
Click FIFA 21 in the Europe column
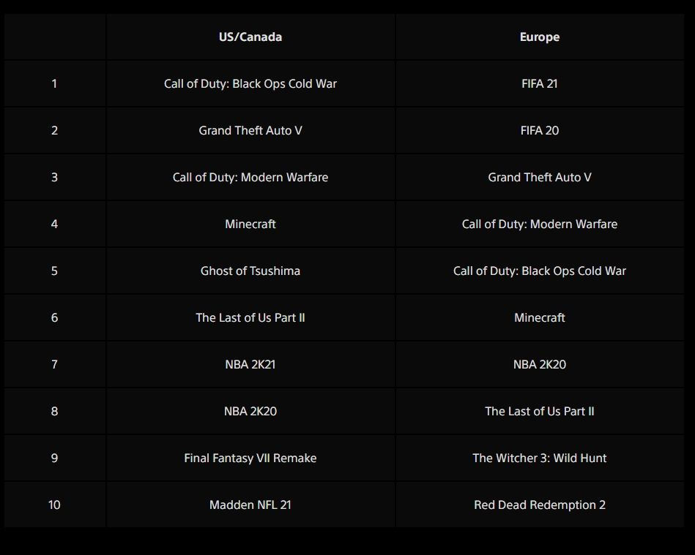(540, 83)
